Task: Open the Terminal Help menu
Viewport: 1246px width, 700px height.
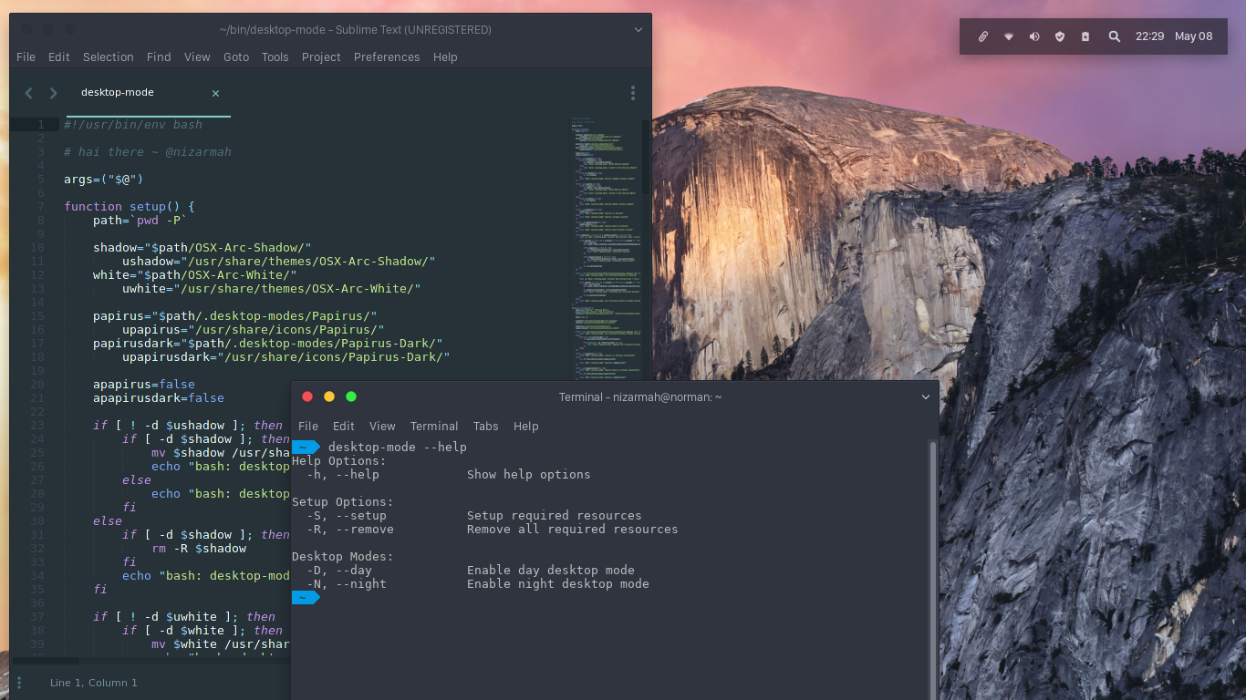Action: [x=526, y=426]
